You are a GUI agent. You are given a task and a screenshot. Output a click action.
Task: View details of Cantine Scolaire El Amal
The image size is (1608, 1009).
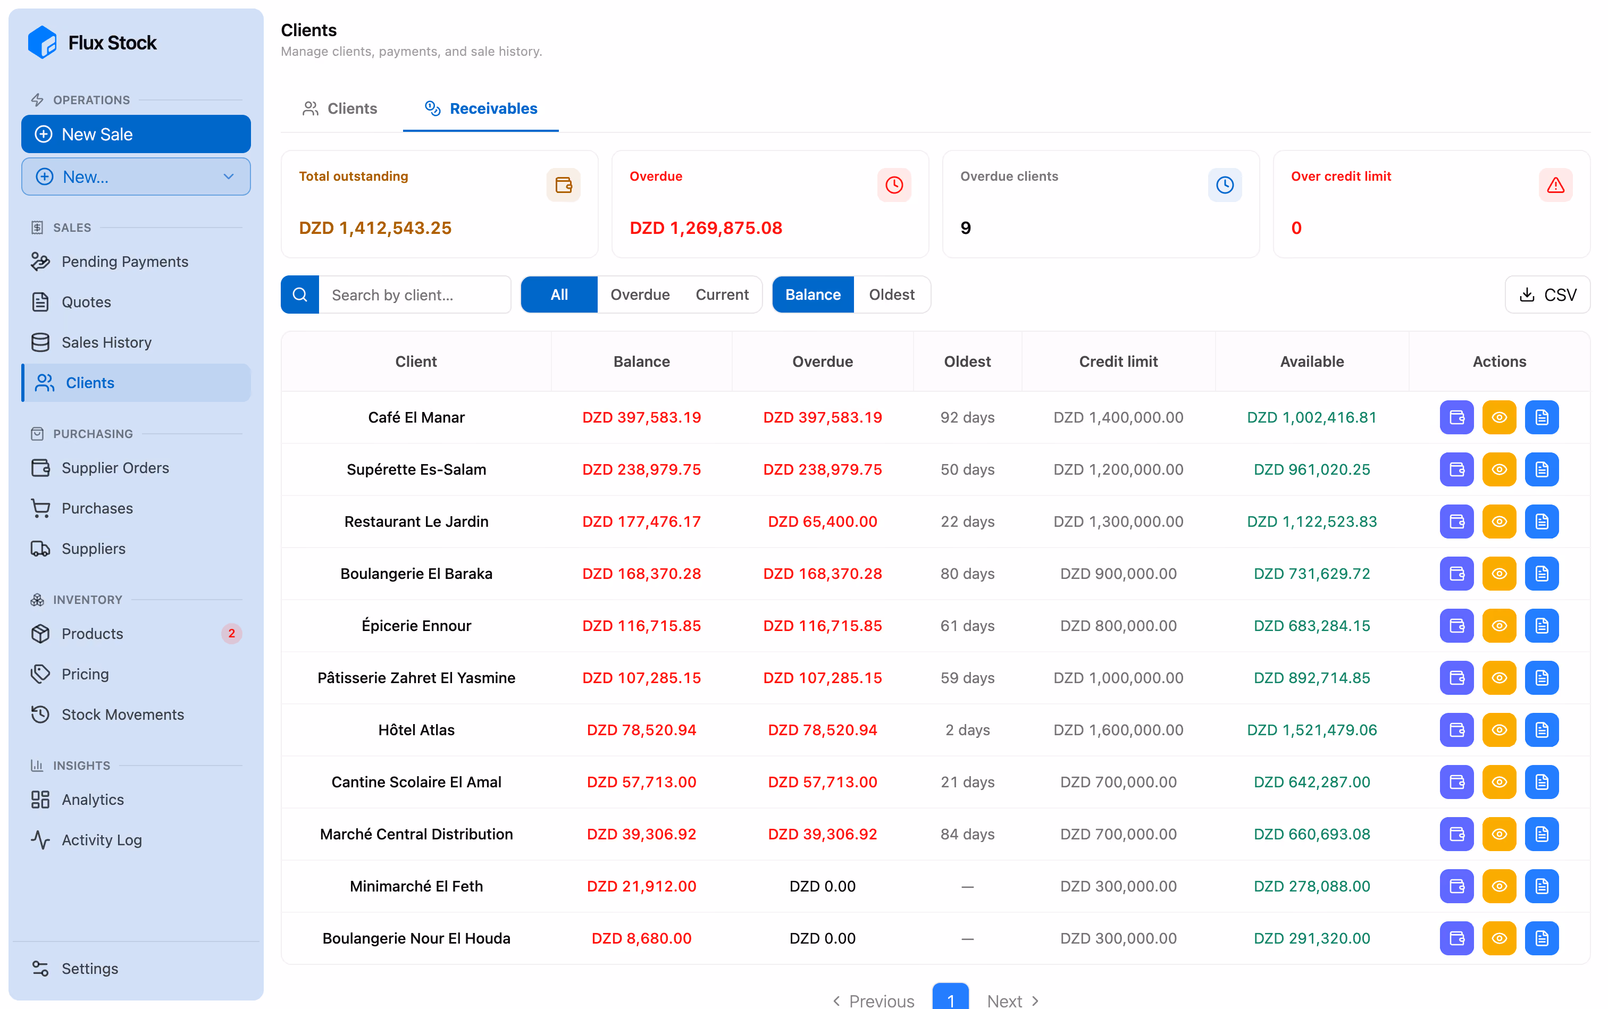tap(1498, 781)
